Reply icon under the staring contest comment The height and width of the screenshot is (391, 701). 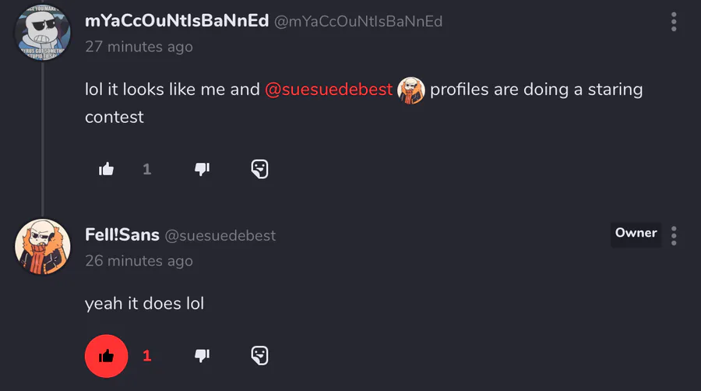click(x=260, y=169)
